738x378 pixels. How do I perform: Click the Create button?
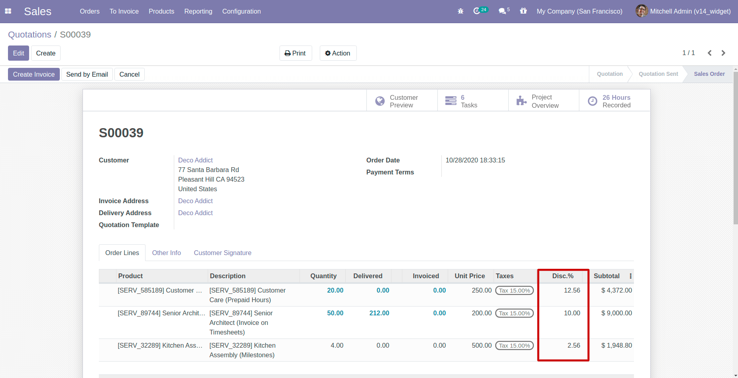46,53
